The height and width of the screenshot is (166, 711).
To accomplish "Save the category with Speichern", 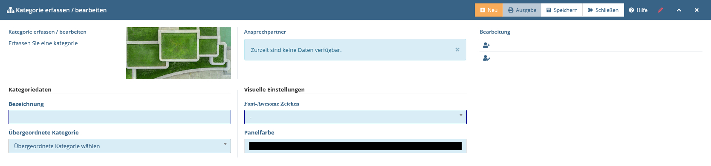I will point(562,10).
